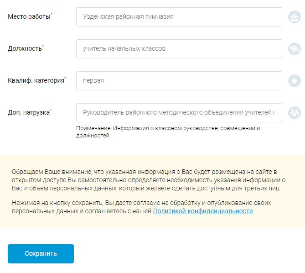Image resolution: width=305 pixels, height=273 pixels.
Task: Click into the "Должность" text field
Action: click(179, 48)
